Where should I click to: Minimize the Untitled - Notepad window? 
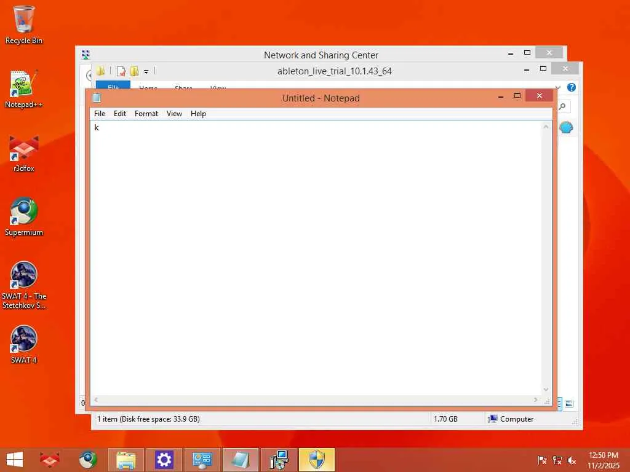(x=501, y=96)
